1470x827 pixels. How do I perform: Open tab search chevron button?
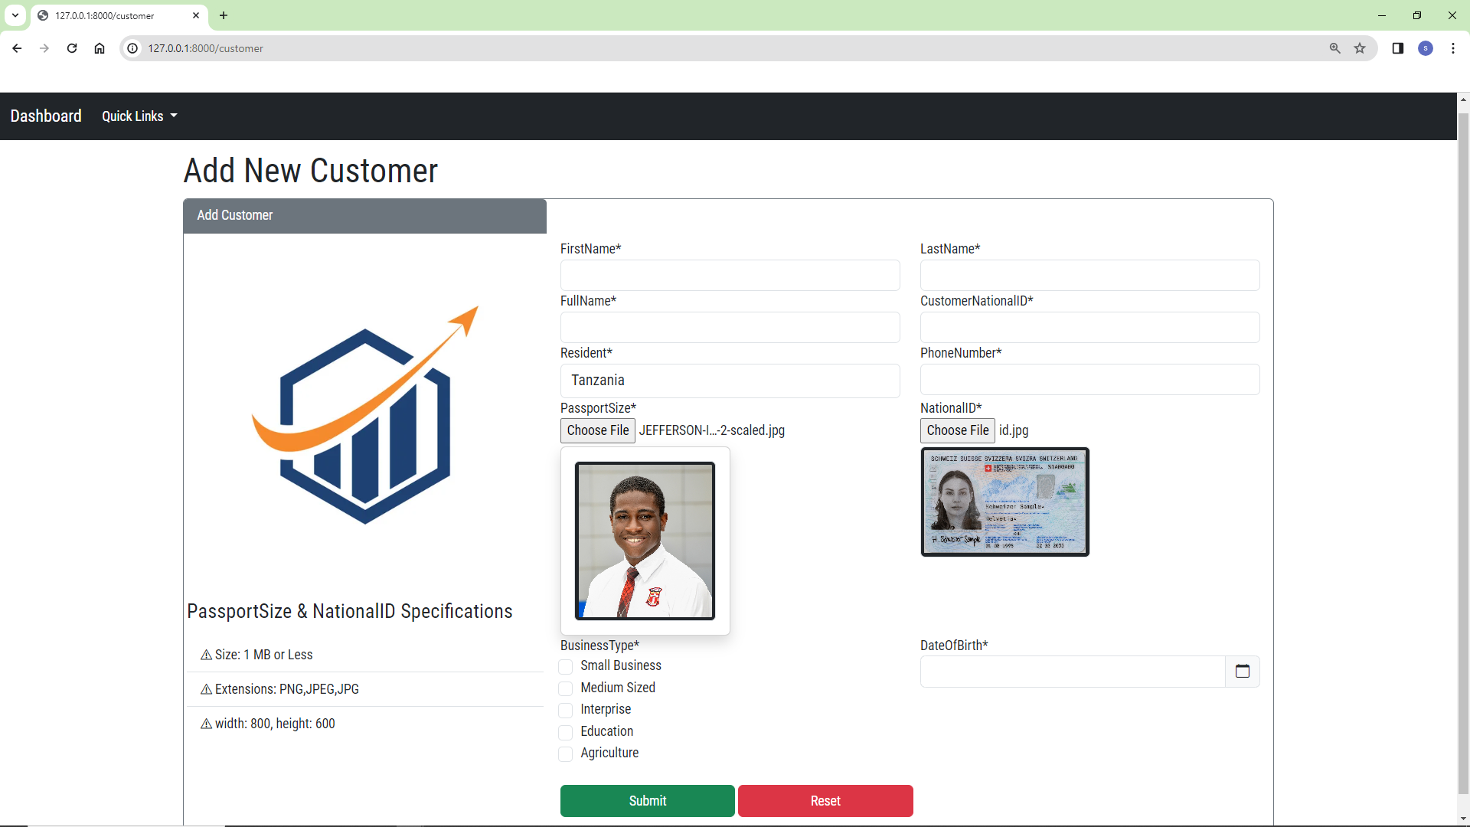[x=15, y=15]
